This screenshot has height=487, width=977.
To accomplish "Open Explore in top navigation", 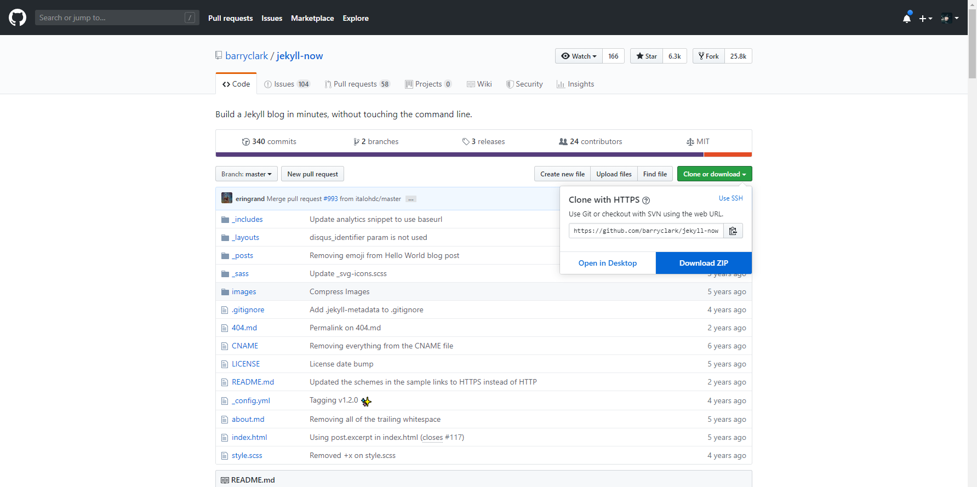I will click(x=356, y=18).
